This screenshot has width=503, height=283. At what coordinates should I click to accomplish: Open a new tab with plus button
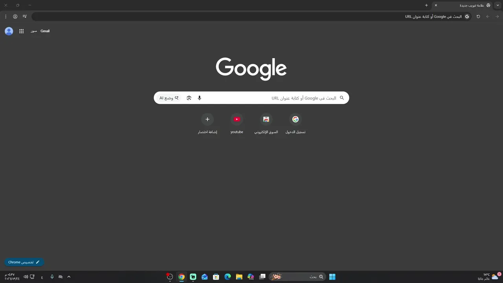pyautogui.click(x=426, y=5)
